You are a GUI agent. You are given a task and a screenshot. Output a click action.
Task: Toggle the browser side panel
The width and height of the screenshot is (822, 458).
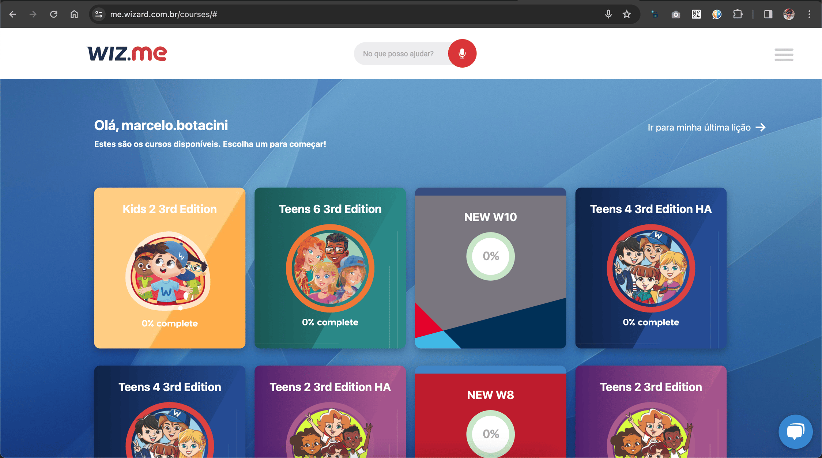click(x=768, y=14)
